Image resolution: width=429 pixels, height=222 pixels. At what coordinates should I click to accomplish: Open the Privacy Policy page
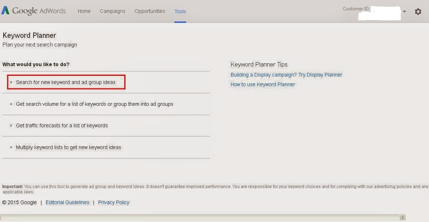click(x=114, y=202)
